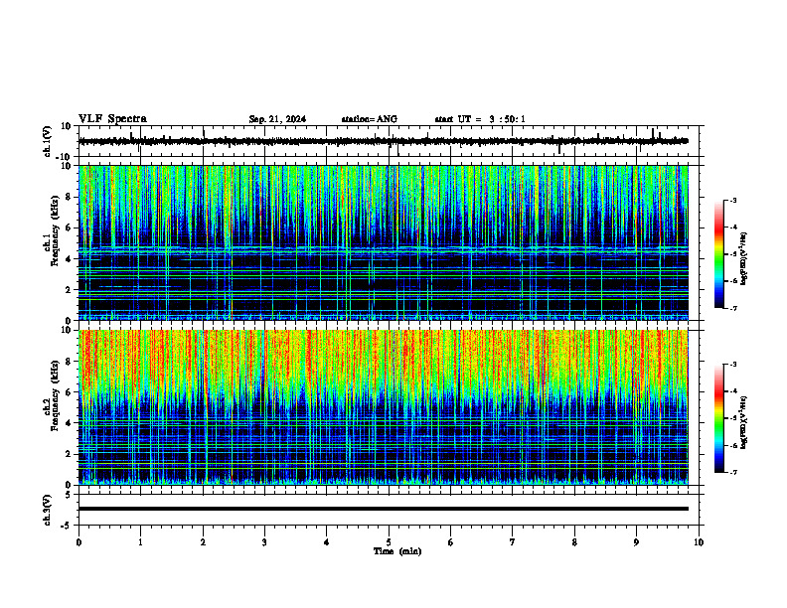Click the "1" tick on the time axis
This screenshot has width=787, height=608.
pyautogui.click(x=140, y=542)
